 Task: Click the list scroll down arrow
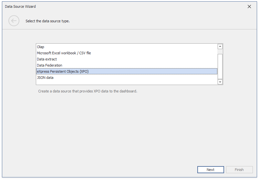point(220,82)
